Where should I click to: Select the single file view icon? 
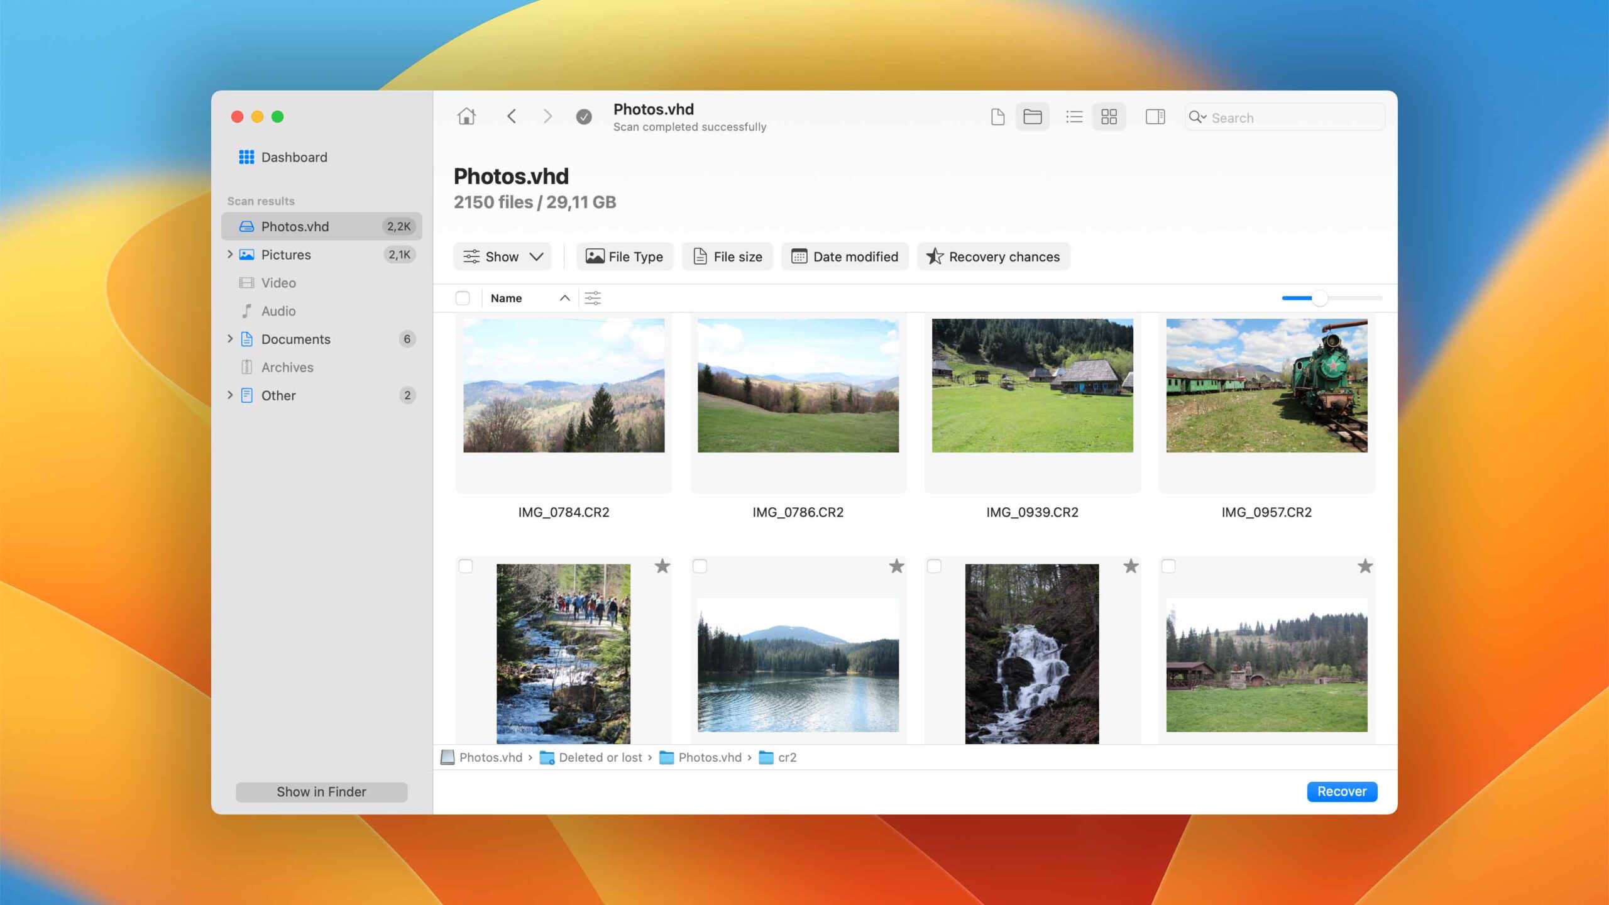997,117
